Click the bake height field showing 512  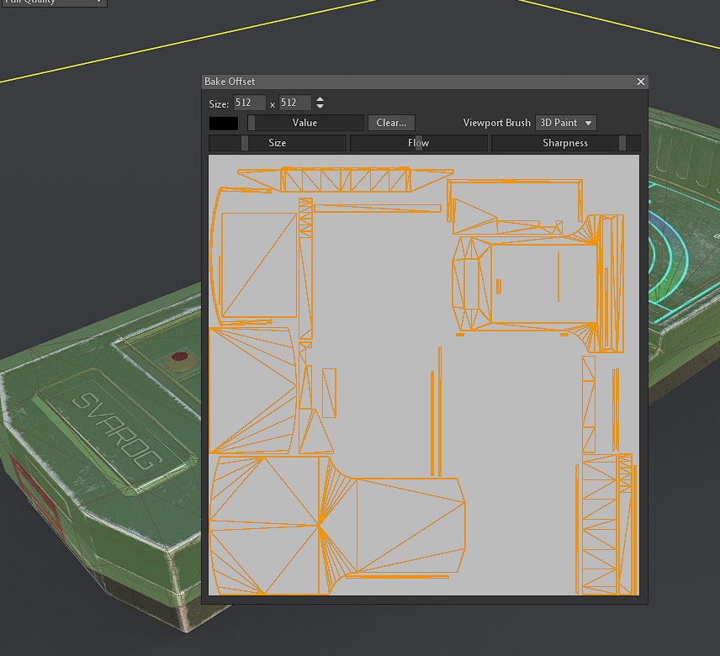pyautogui.click(x=294, y=103)
